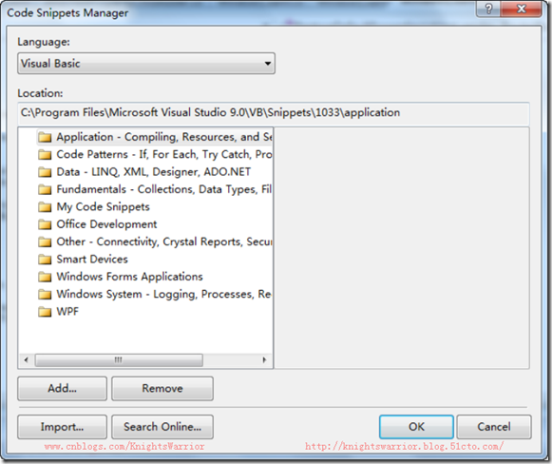Click the Smart Devices folder icon
552x464 pixels.
pos(45,260)
